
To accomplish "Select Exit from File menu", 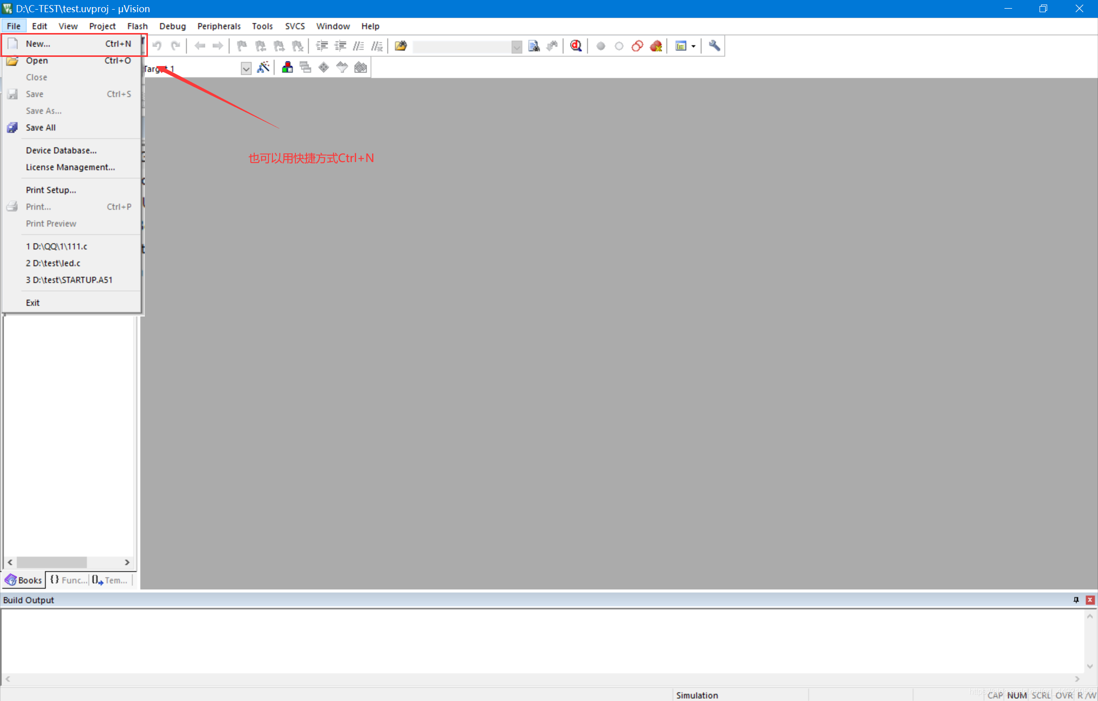I will [x=32, y=302].
